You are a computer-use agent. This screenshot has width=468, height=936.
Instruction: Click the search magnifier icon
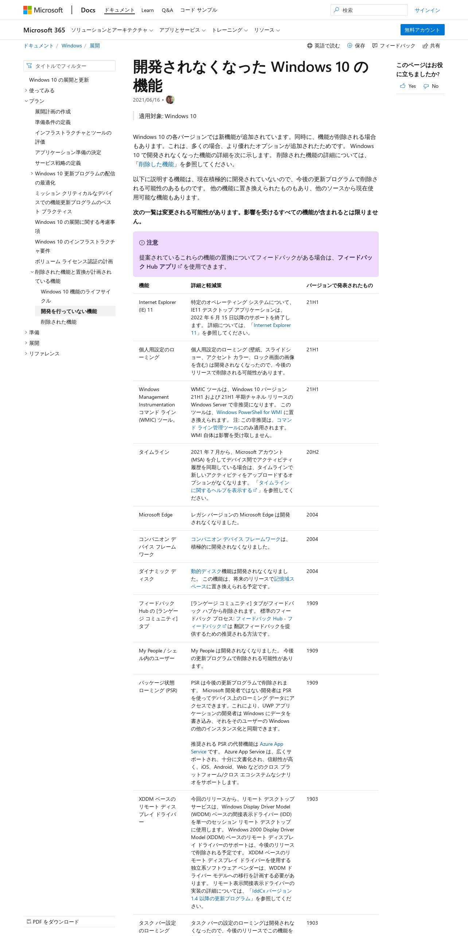pos(336,10)
